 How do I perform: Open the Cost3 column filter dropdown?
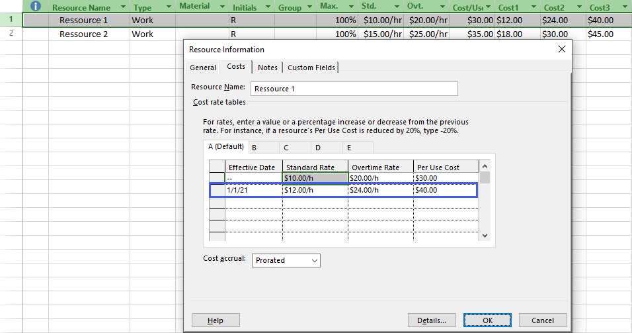(x=623, y=8)
